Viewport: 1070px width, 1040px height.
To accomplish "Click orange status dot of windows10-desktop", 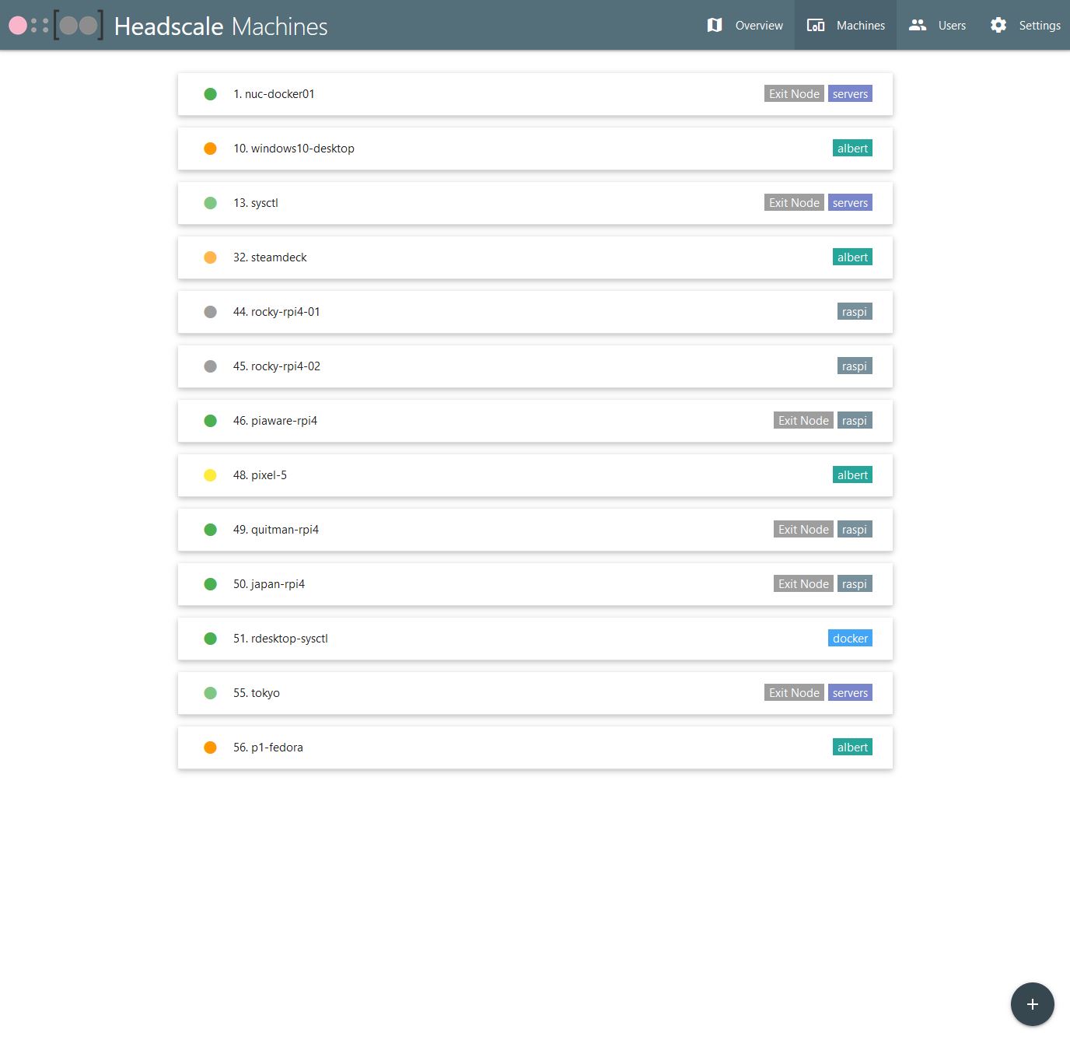I will pyautogui.click(x=210, y=149).
